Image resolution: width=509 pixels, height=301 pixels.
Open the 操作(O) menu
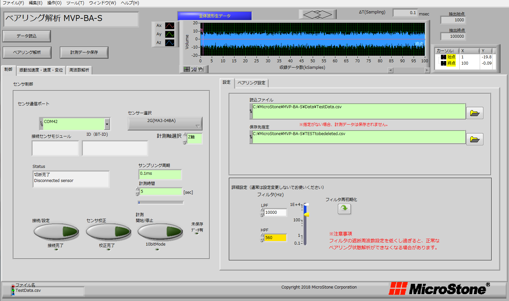(54, 3)
